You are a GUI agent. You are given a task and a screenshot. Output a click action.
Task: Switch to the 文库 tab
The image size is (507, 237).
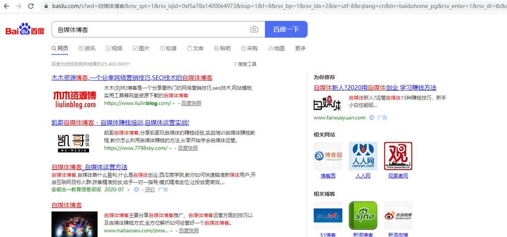(x=195, y=49)
